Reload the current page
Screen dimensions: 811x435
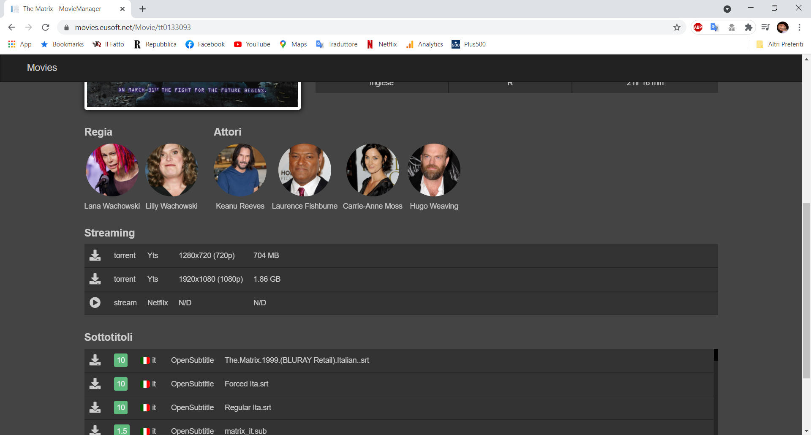pyautogui.click(x=46, y=27)
